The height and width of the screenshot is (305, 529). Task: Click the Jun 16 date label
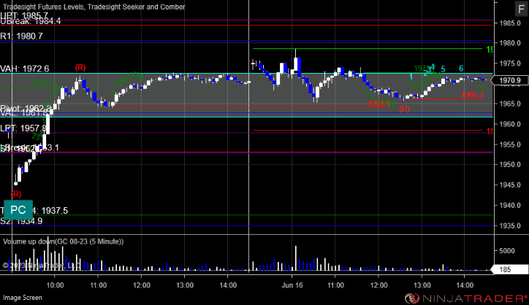pyautogui.click(x=292, y=285)
